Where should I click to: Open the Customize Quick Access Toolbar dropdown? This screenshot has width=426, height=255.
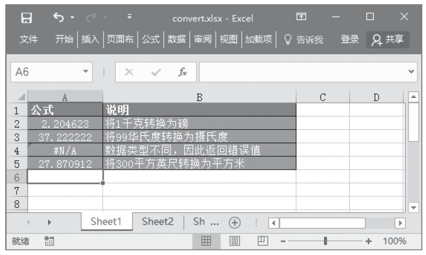[x=129, y=19]
